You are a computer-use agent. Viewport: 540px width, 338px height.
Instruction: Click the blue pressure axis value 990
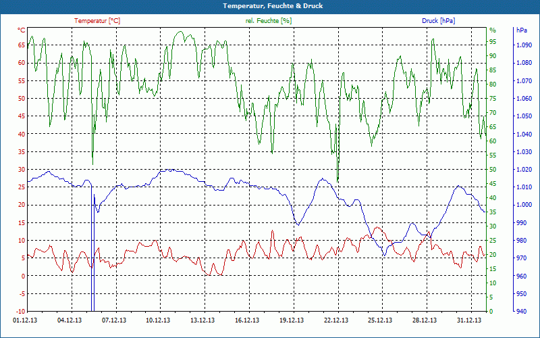tap(522, 222)
